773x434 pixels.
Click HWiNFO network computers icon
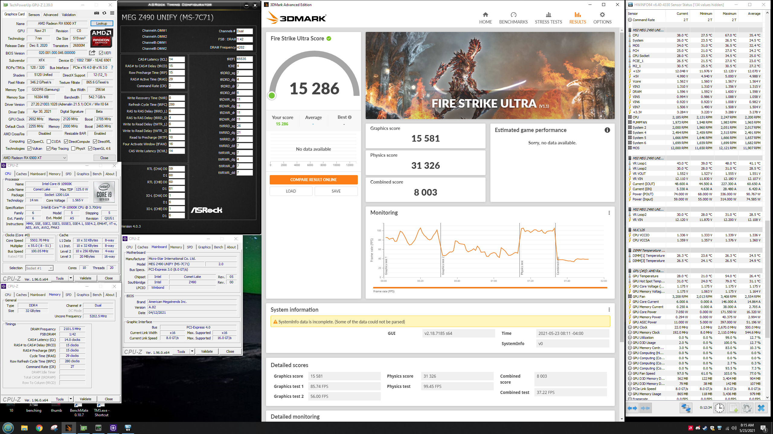pyautogui.click(x=686, y=408)
